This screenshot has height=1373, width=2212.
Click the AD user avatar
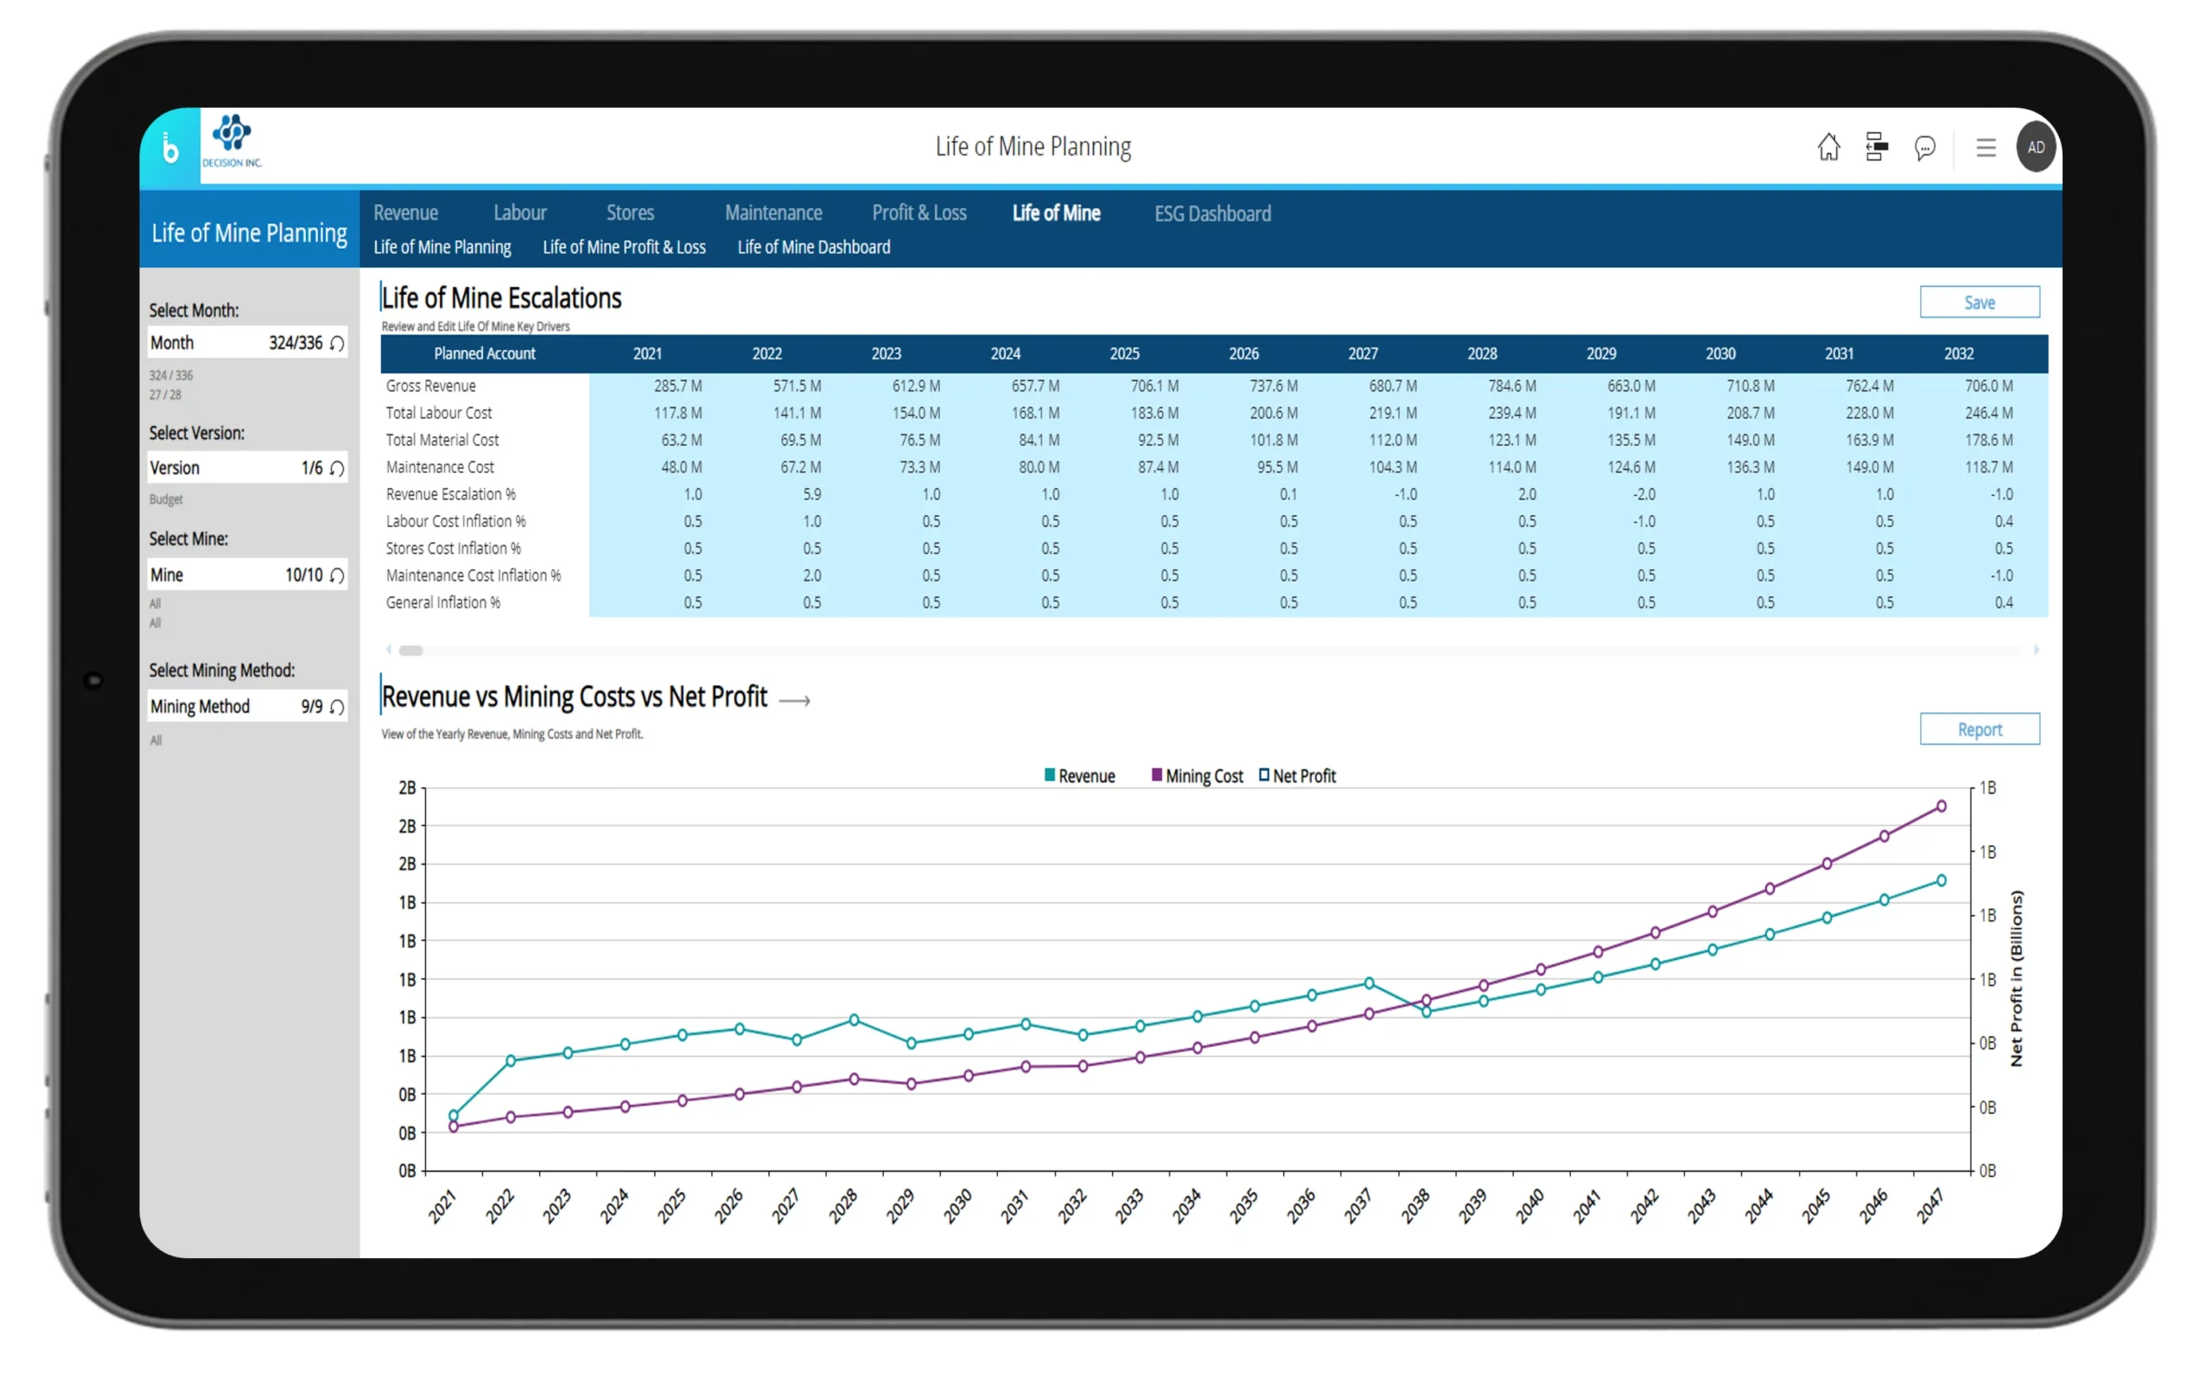(2036, 147)
